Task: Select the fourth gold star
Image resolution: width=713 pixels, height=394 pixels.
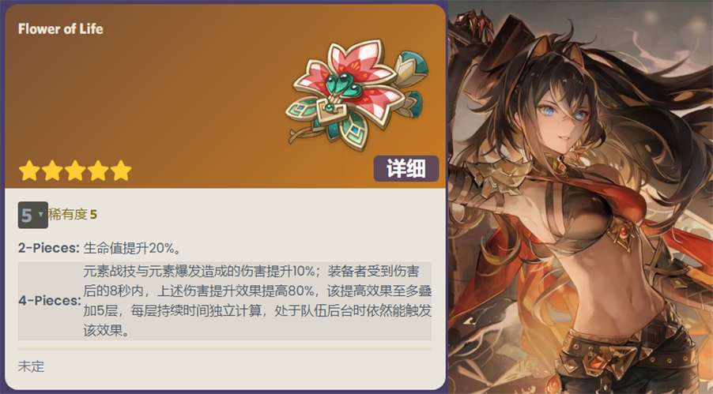Action: coord(98,171)
